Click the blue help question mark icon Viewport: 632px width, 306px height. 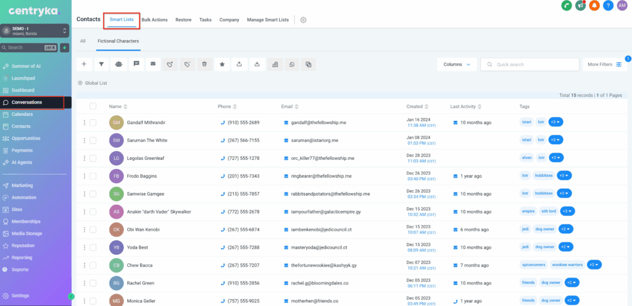608,6
